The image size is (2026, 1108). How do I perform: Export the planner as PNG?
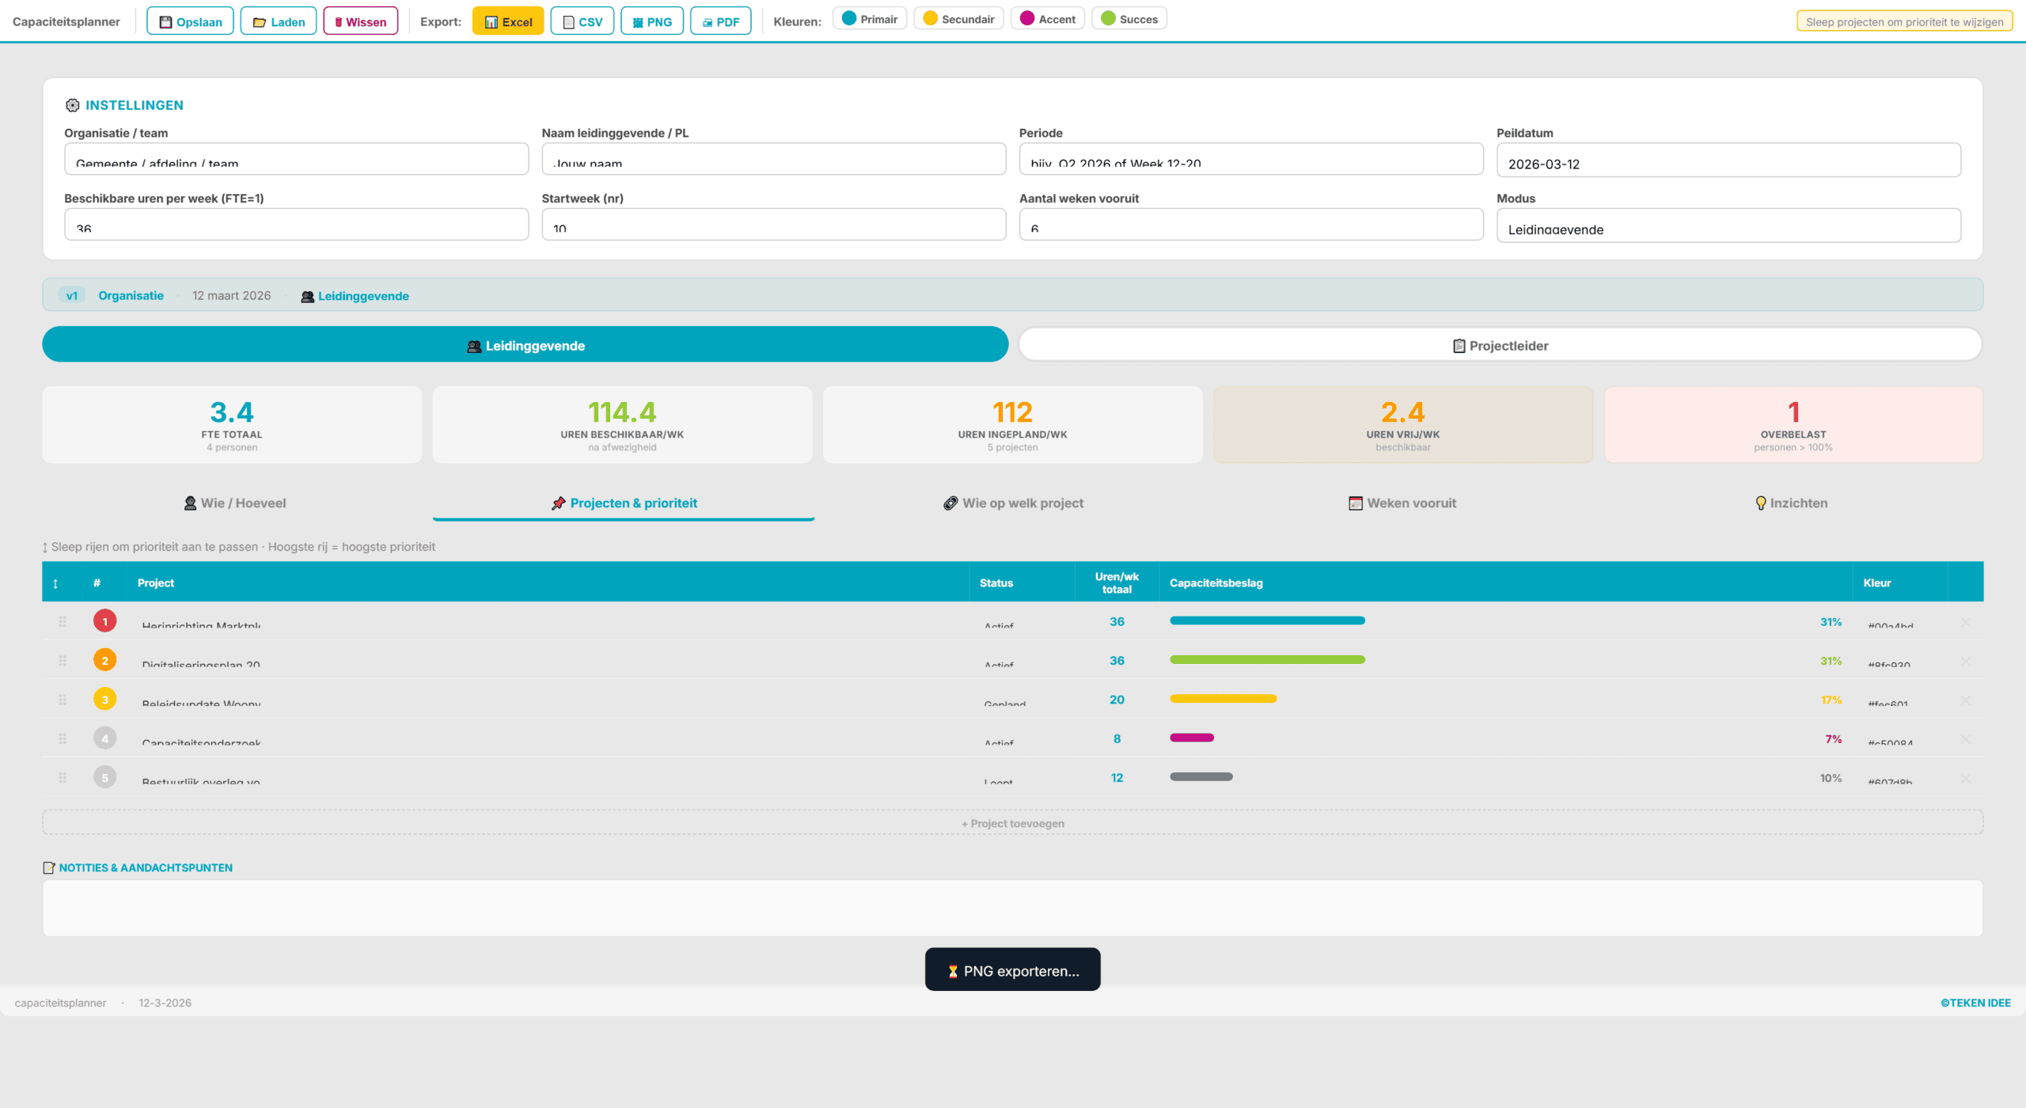[x=651, y=21]
